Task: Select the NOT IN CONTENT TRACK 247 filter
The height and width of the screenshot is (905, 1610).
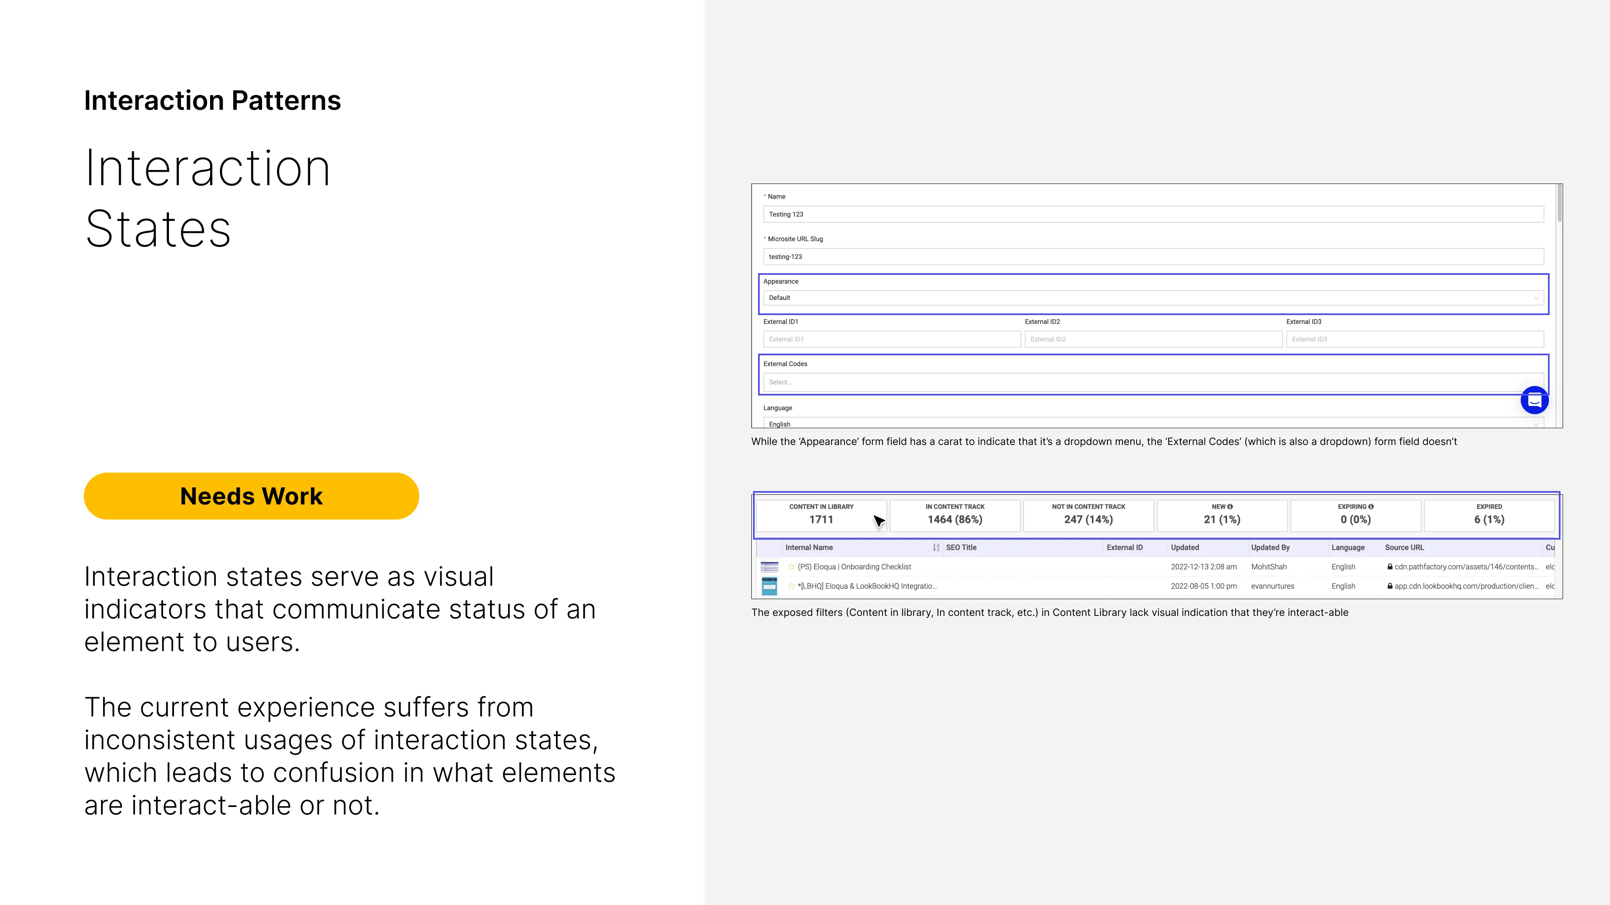Action: [1089, 515]
